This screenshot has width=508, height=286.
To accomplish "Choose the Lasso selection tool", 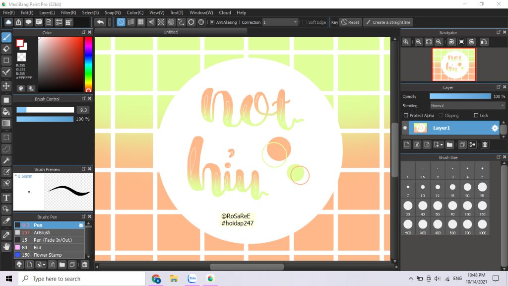I will point(6,149).
